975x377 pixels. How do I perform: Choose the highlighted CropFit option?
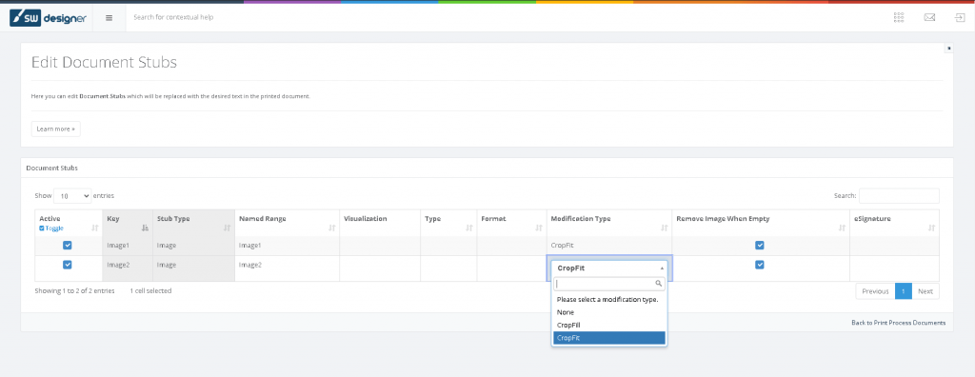[x=609, y=338]
